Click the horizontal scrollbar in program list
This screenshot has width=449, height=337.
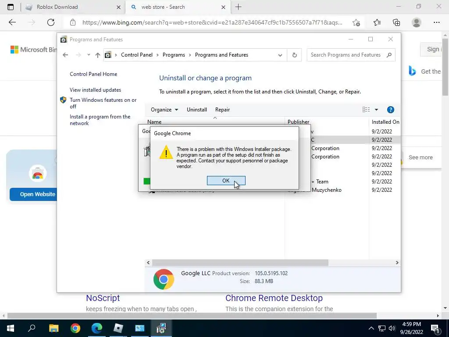[240, 262]
